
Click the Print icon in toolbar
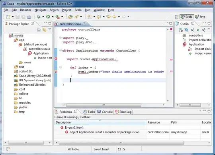click(29, 17)
